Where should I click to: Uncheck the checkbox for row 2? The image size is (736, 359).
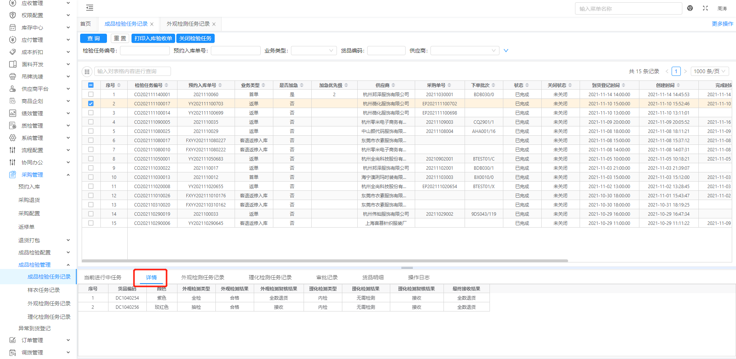pos(91,103)
